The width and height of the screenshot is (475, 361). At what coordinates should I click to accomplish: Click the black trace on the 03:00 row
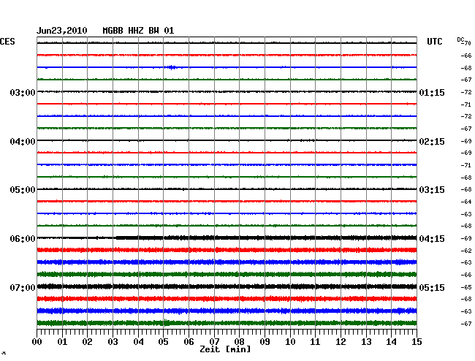click(227, 91)
